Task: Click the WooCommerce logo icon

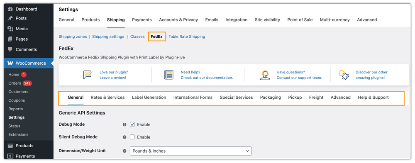Action: 10,63
